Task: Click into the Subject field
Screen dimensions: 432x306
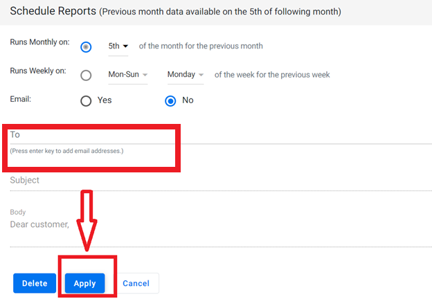Action: tap(221, 181)
